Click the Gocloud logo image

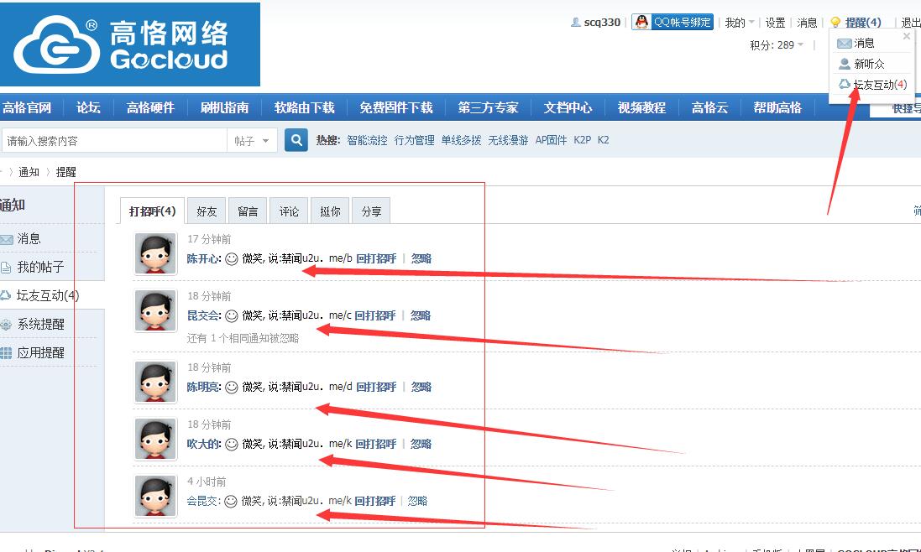tap(130, 44)
